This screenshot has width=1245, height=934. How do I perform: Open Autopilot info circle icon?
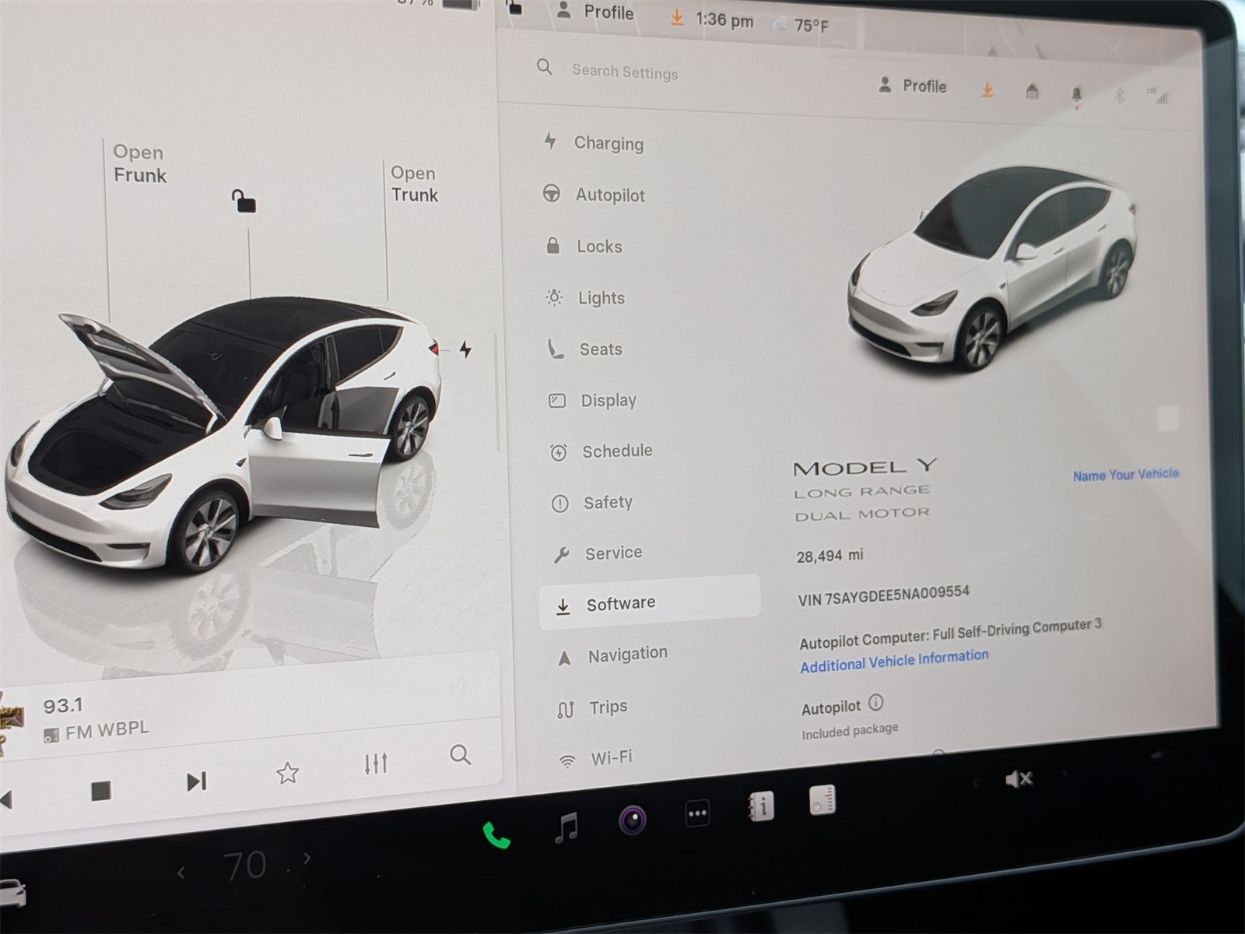pyautogui.click(x=875, y=703)
